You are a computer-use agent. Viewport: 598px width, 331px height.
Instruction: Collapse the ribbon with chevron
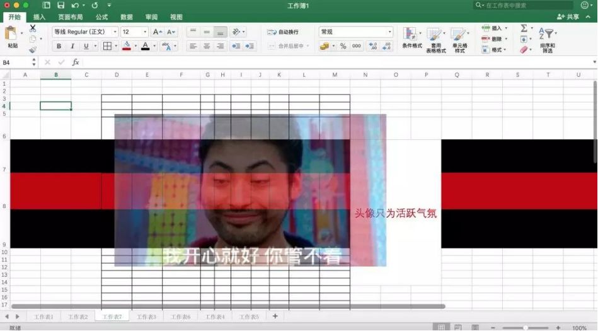[x=589, y=17]
